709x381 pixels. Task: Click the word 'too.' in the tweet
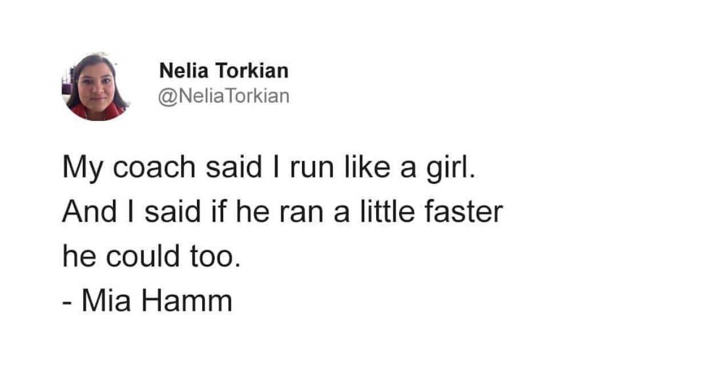point(211,256)
